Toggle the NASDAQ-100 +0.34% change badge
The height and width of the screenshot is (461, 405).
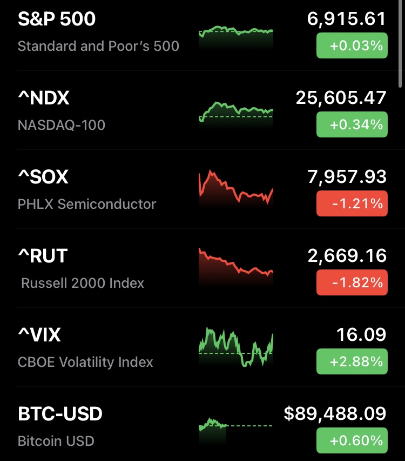pos(352,124)
